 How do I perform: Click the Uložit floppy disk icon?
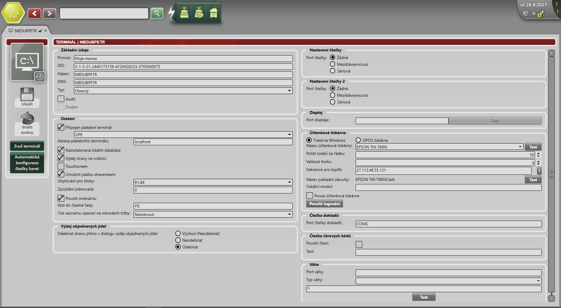pos(27,95)
